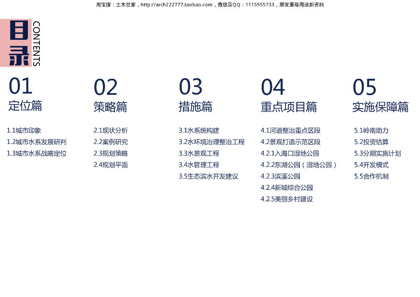Select 3.5生态滨水开发建议 entry
Viewport: 420px width, 297px height.
(208, 176)
